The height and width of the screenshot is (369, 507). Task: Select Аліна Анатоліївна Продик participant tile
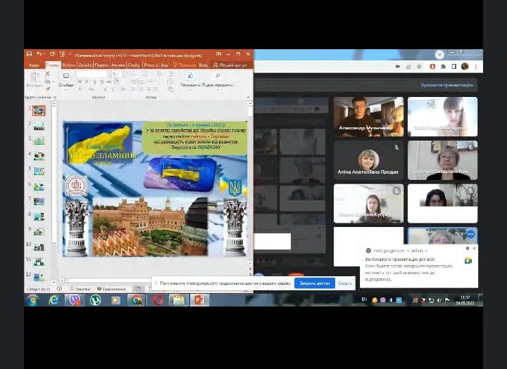[x=368, y=160]
